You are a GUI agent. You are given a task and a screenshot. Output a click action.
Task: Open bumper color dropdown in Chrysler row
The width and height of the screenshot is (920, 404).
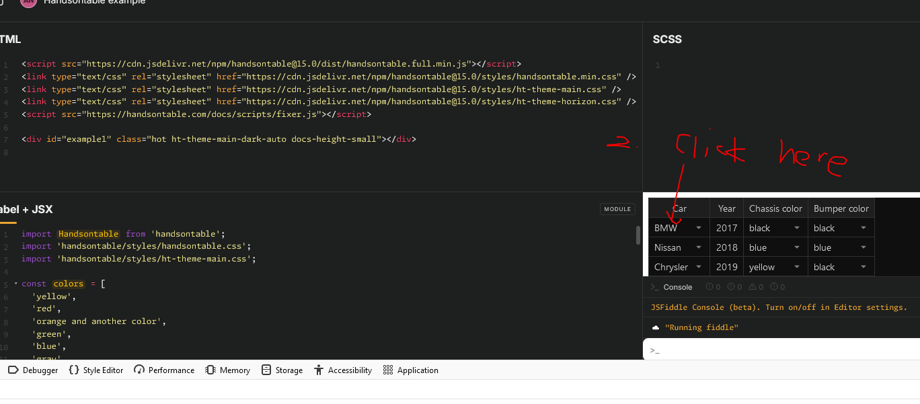click(x=864, y=267)
